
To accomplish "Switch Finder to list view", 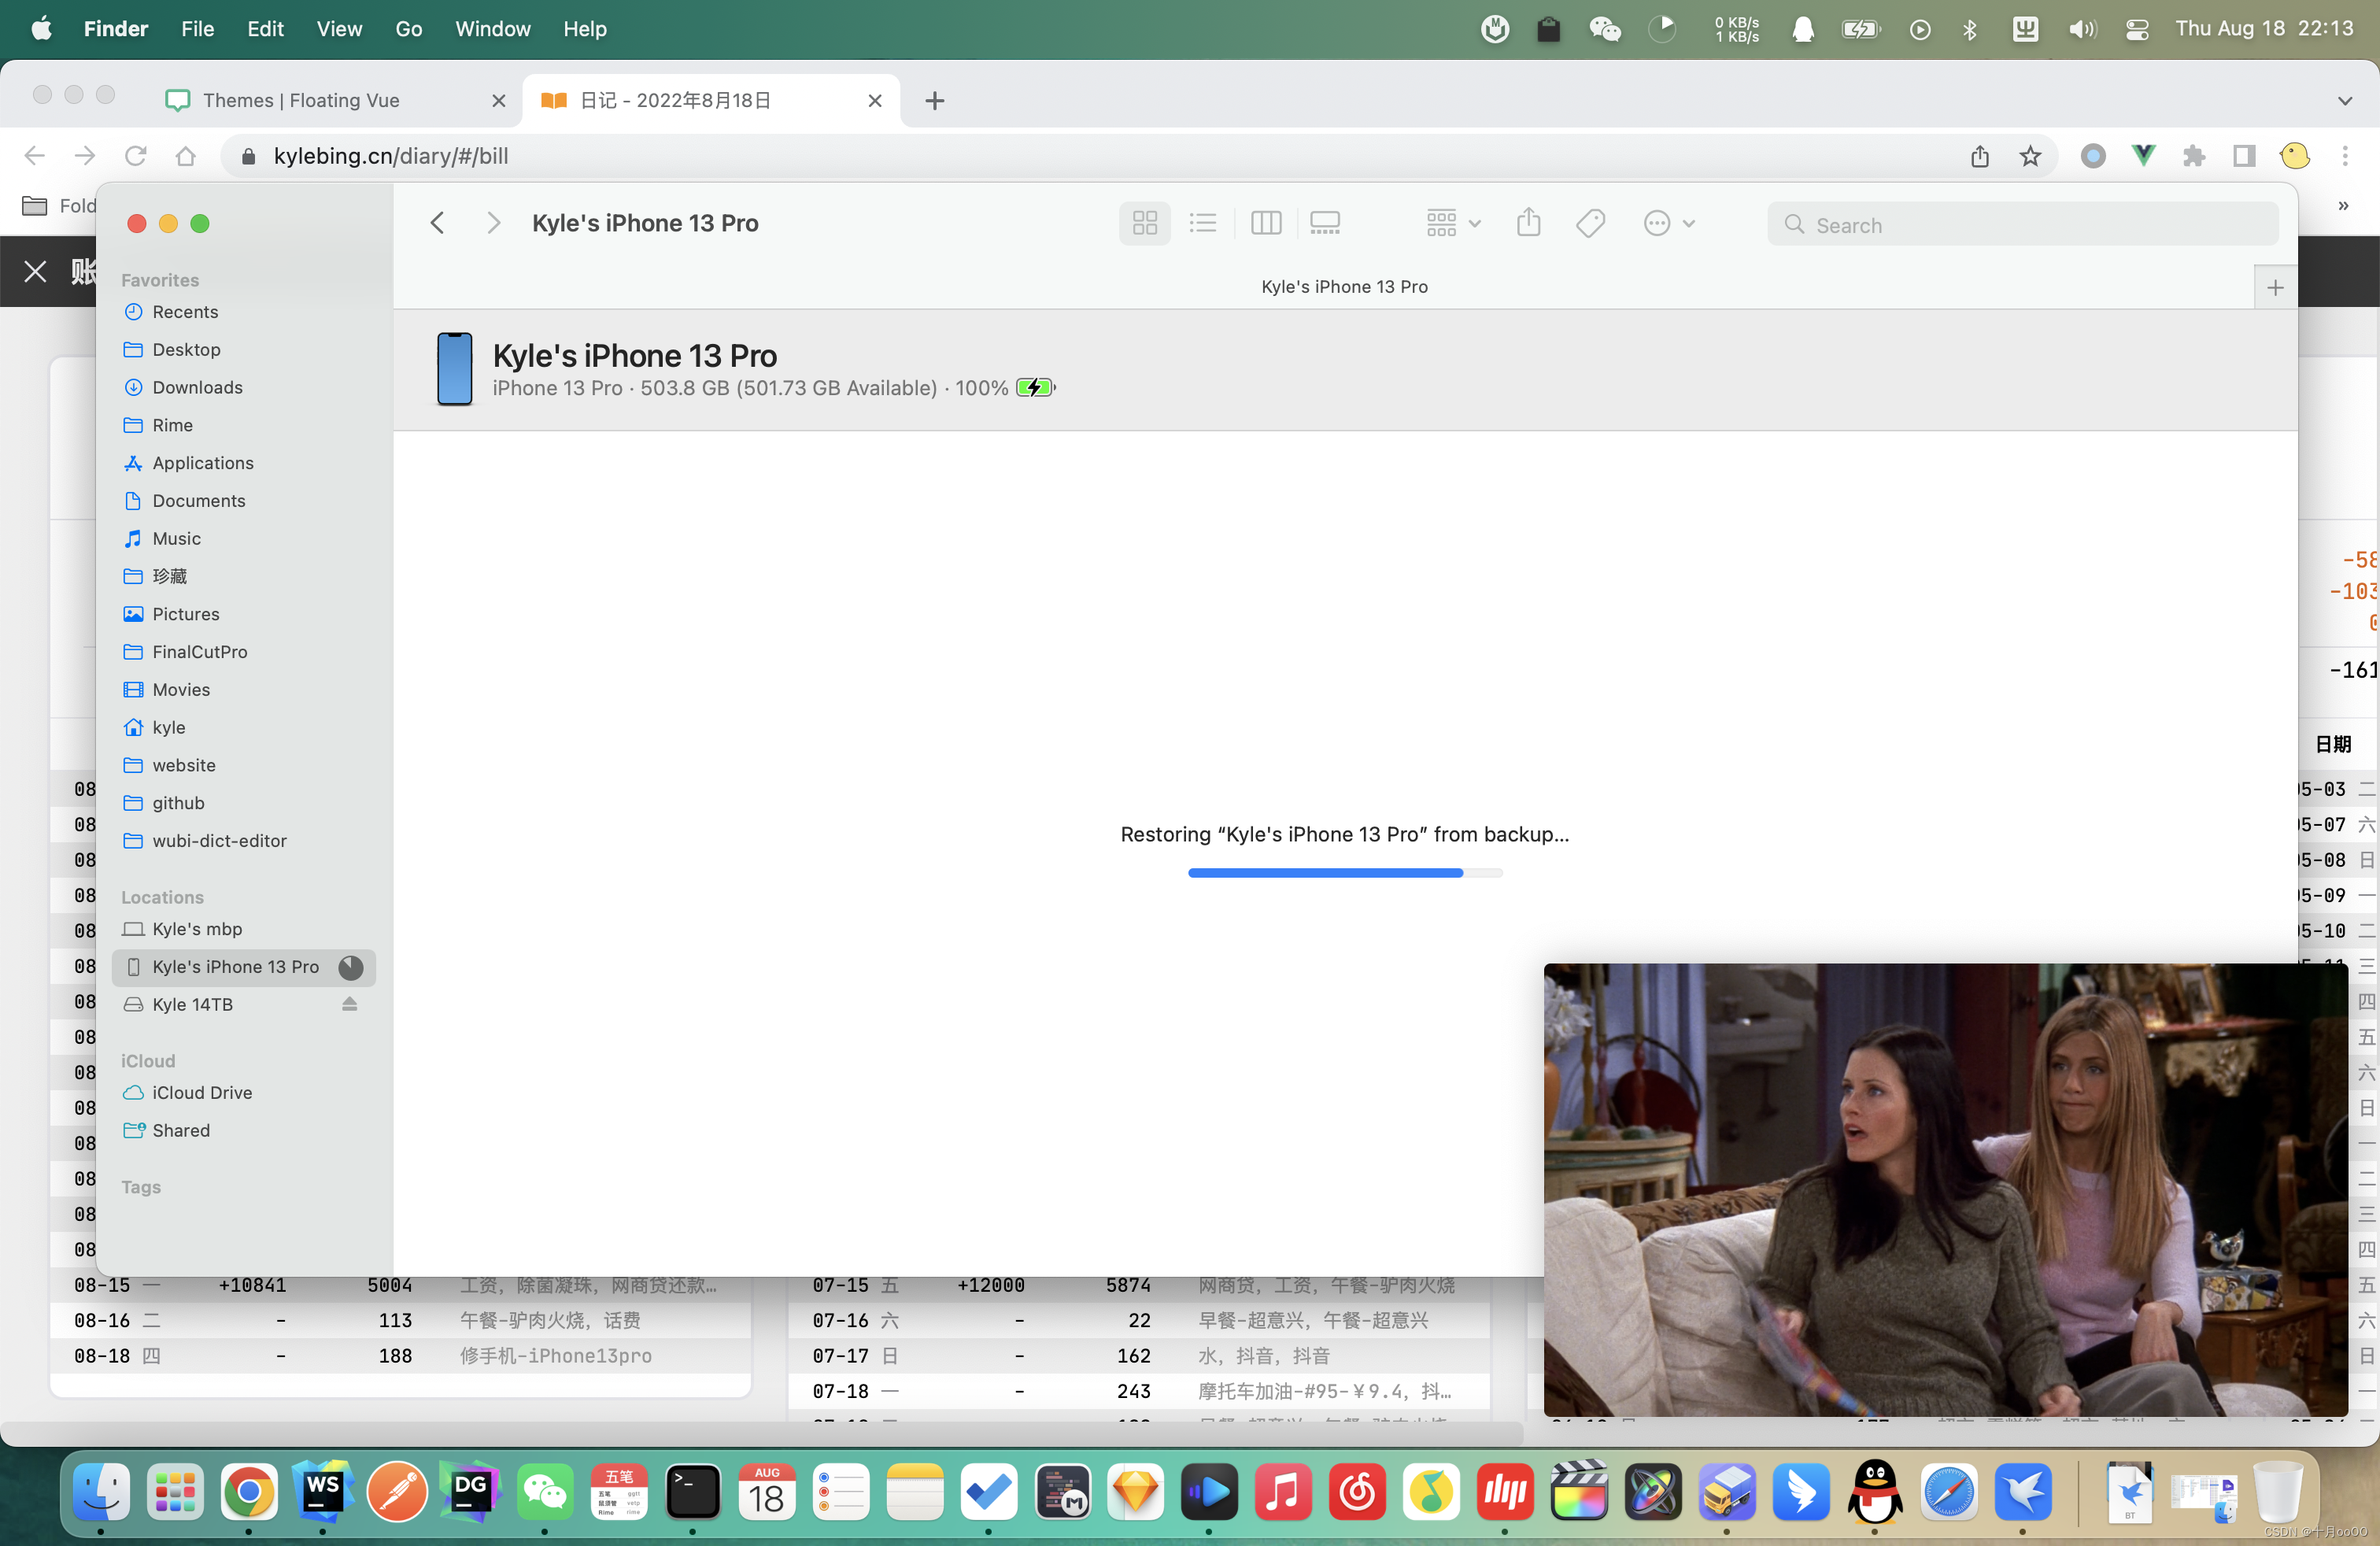I will 1203,223.
